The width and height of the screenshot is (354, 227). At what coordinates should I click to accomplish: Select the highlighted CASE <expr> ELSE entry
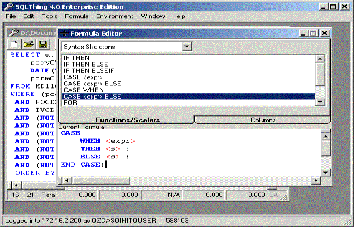[x=189, y=96]
